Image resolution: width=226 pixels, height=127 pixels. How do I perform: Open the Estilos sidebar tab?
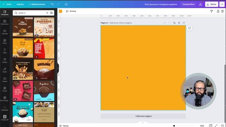point(5,60)
